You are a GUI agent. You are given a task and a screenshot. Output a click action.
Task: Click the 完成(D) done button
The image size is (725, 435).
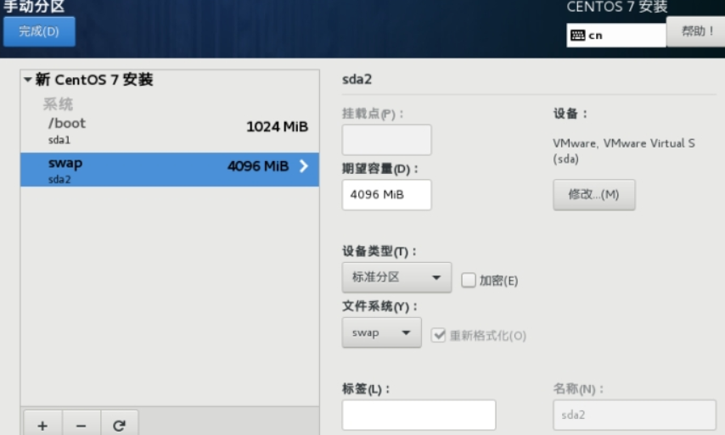coord(39,31)
